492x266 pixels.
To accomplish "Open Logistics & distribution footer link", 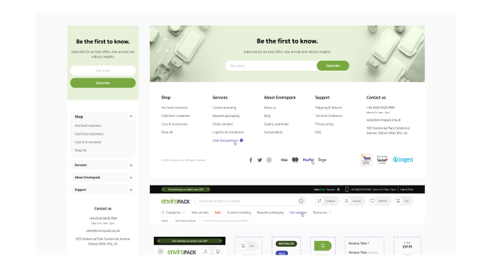I will click(x=228, y=133).
